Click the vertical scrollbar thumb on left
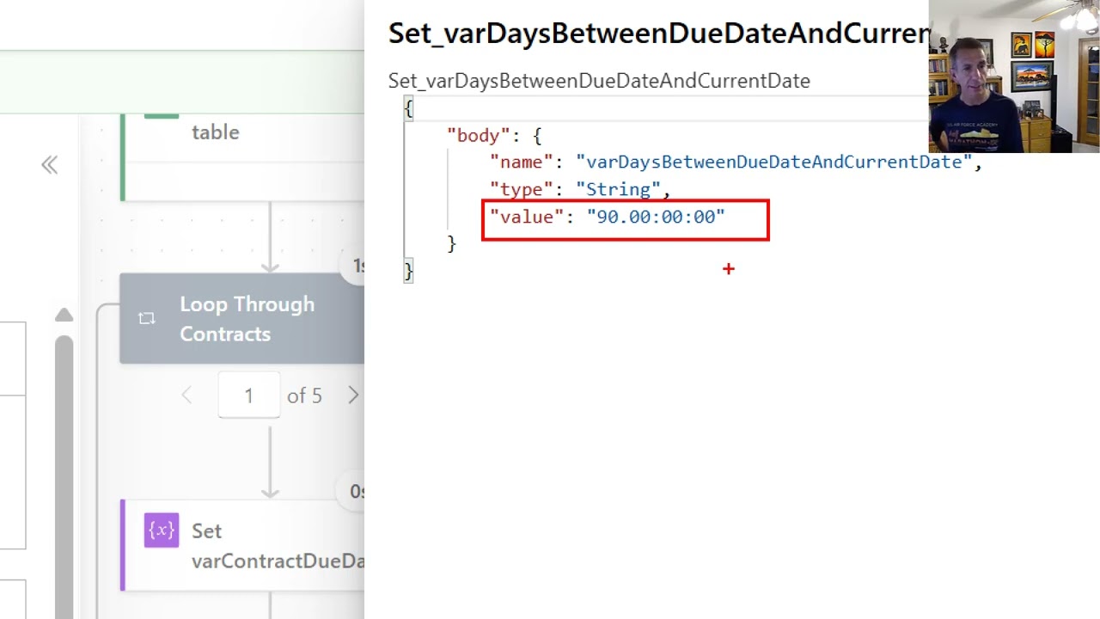The height and width of the screenshot is (619, 1100). [64, 477]
